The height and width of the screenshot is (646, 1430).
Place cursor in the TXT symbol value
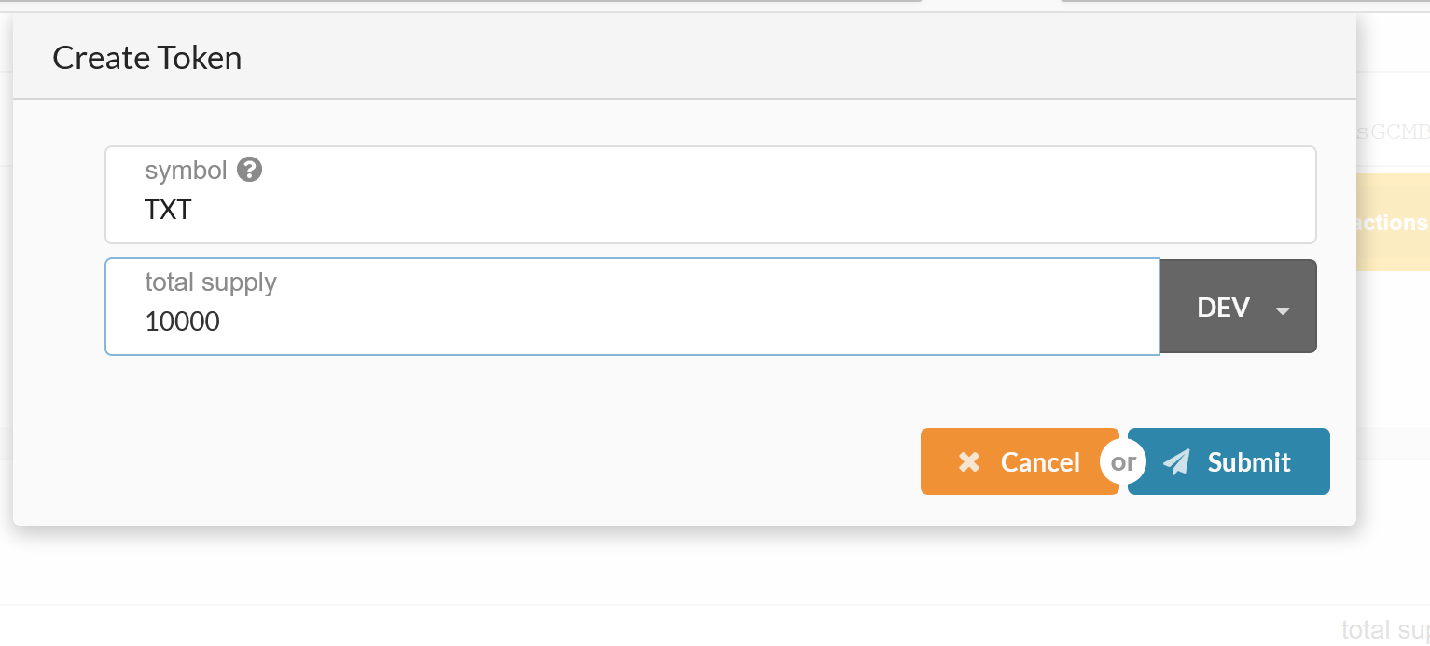tap(168, 211)
